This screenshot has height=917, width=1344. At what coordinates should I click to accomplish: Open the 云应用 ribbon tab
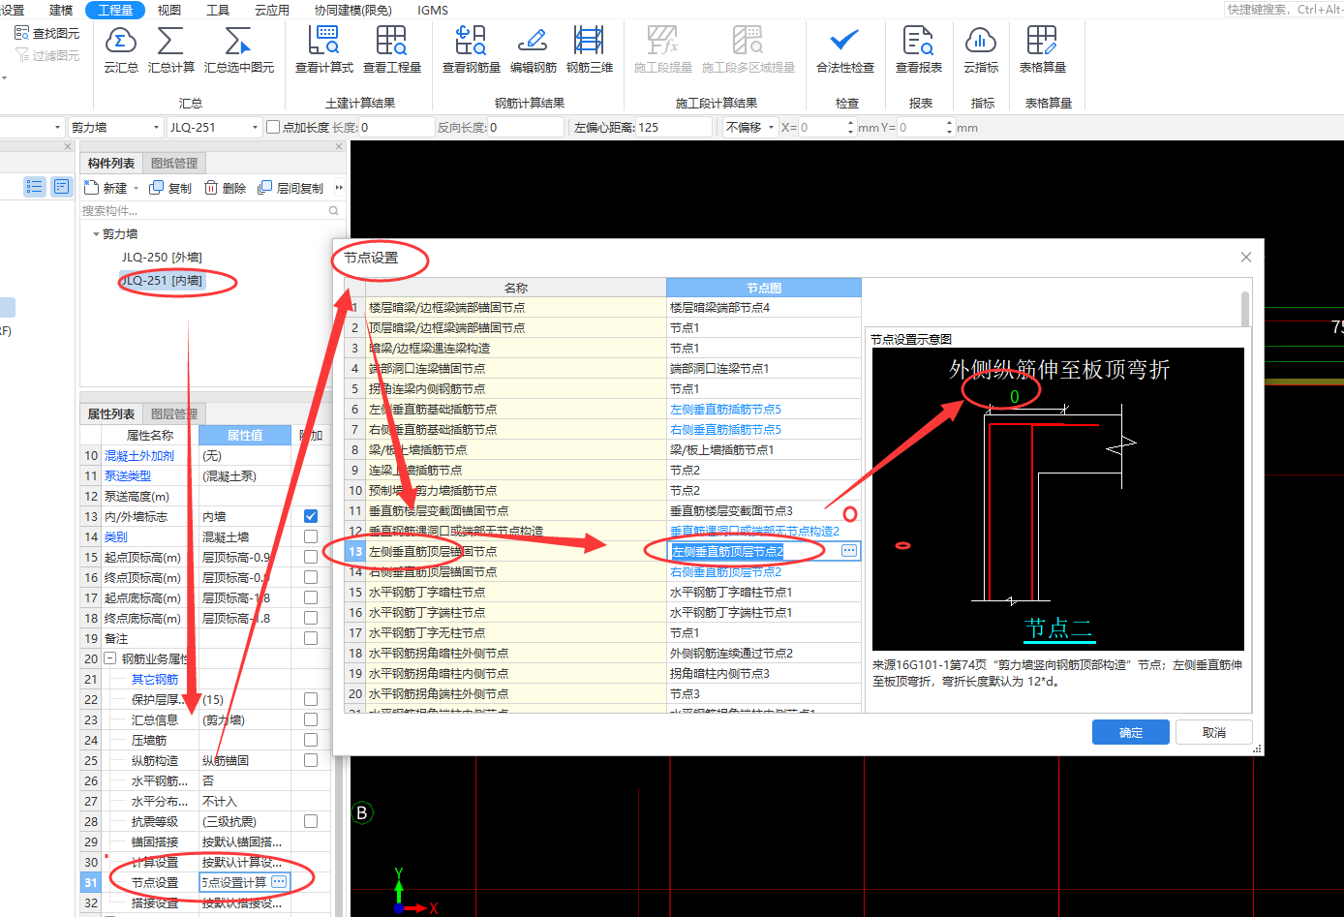click(x=272, y=10)
